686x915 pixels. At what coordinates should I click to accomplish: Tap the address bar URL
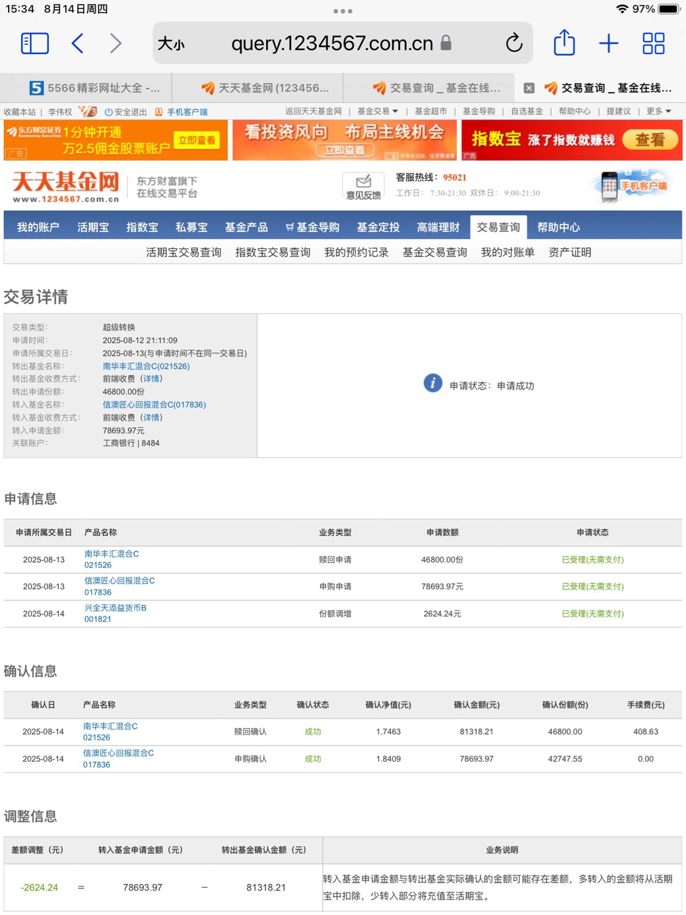pyautogui.click(x=332, y=44)
